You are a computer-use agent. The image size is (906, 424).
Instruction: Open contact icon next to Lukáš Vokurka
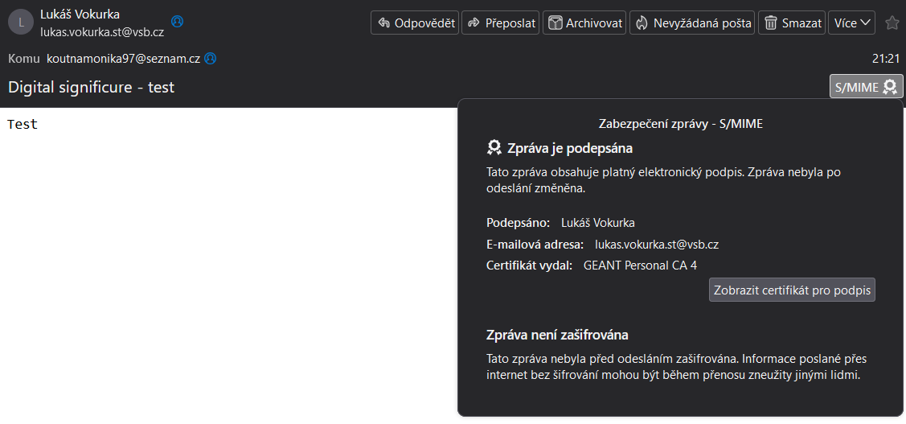point(178,22)
